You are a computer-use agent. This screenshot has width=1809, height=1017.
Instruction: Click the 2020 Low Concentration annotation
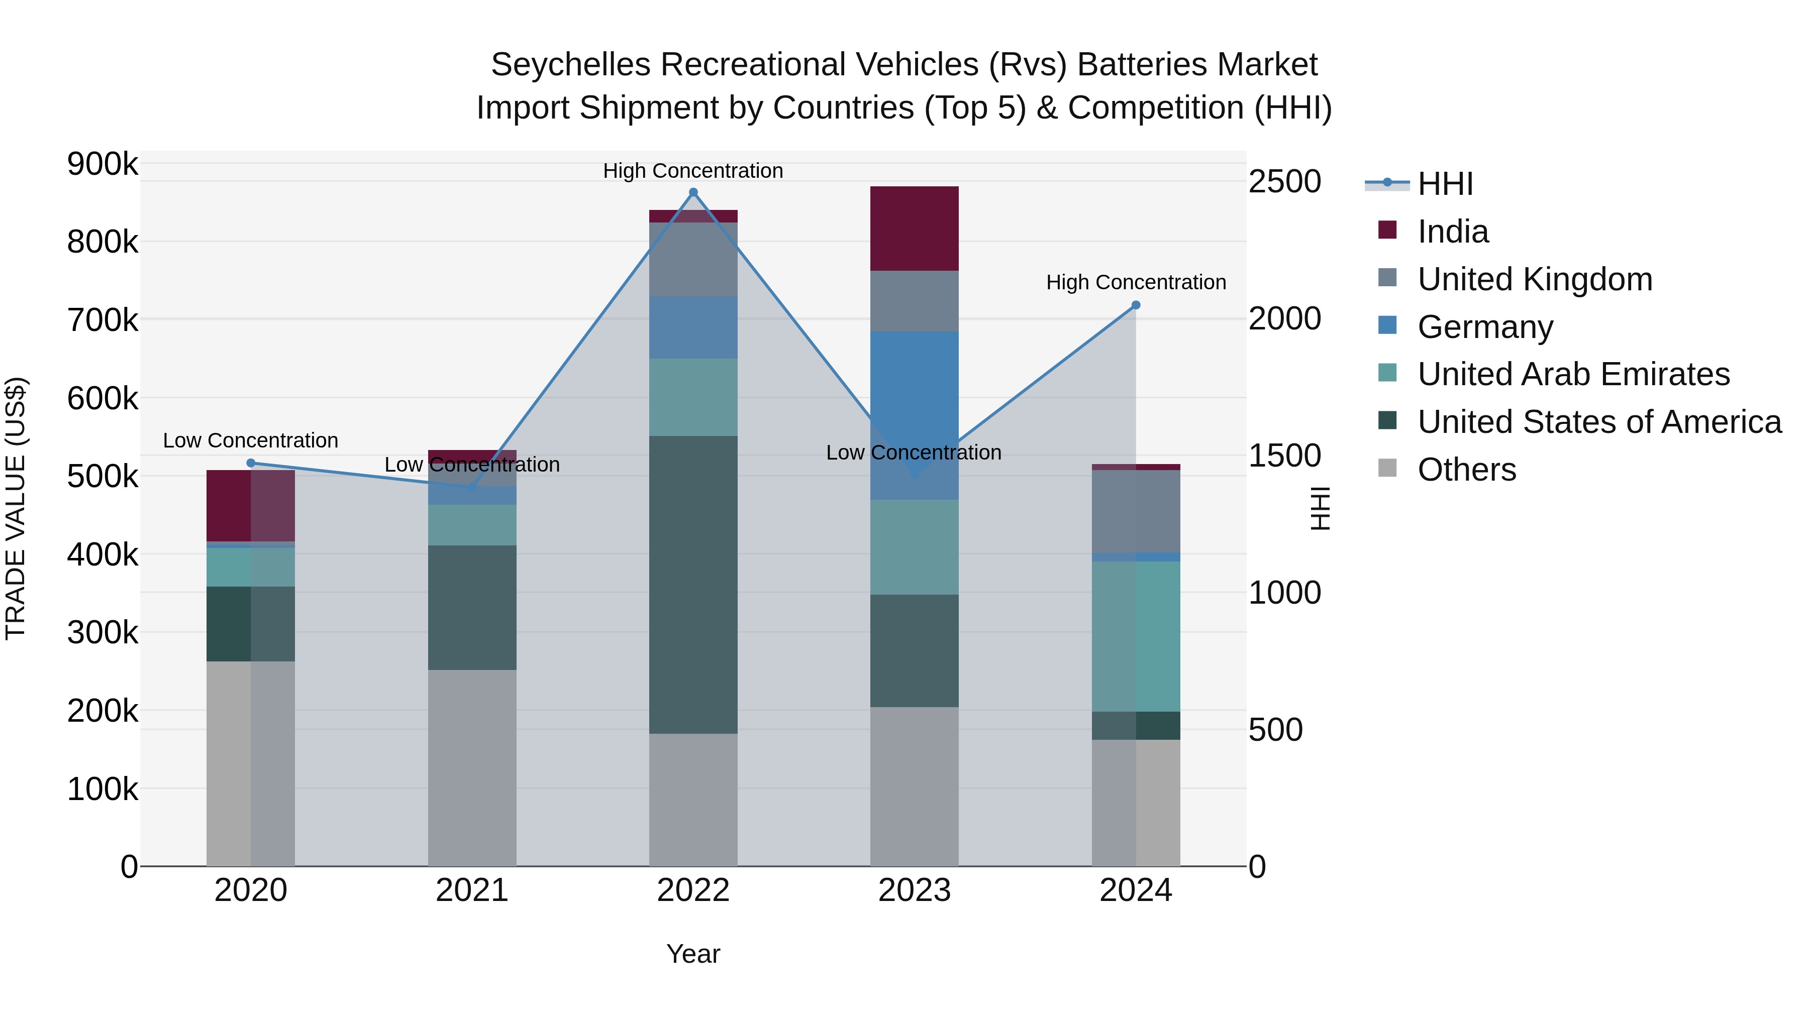(251, 441)
